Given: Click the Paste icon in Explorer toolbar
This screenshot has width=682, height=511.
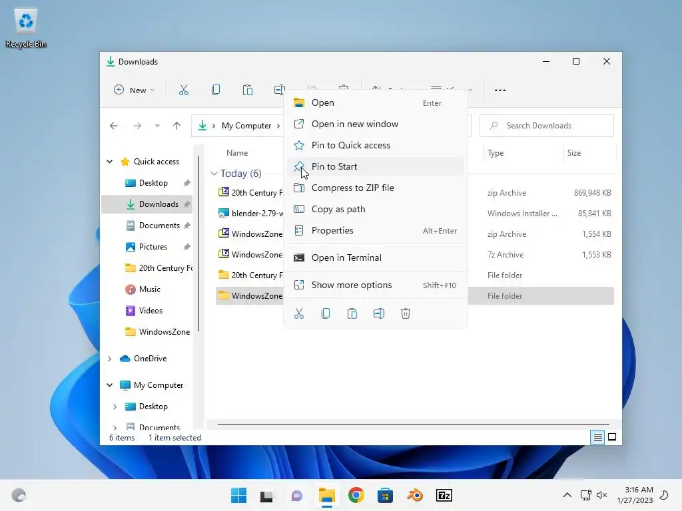Looking at the screenshot, I should point(248,90).
